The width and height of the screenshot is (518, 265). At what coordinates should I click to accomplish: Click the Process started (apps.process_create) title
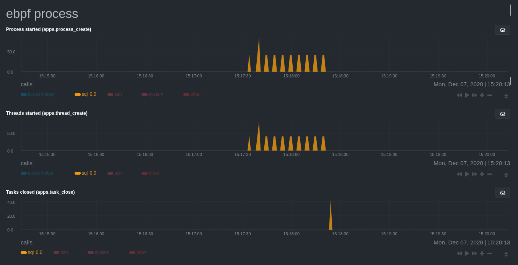click(49, 29)
